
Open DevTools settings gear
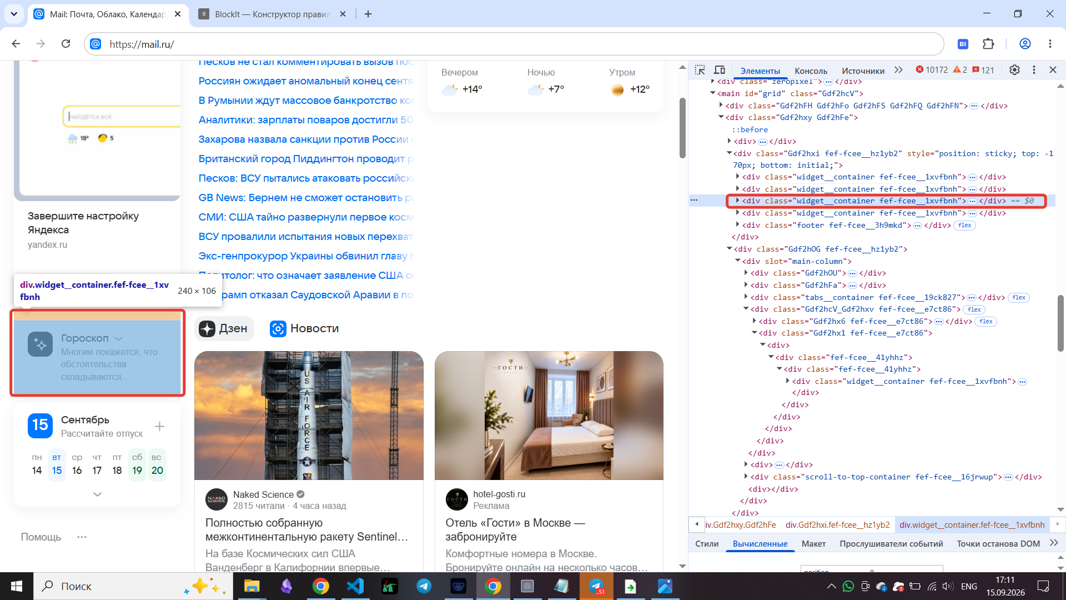[1014, 70]
